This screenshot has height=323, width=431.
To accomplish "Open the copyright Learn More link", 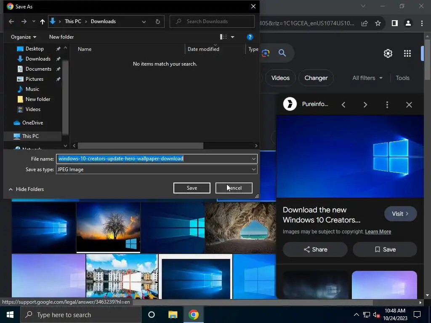I will click(378, 232).
